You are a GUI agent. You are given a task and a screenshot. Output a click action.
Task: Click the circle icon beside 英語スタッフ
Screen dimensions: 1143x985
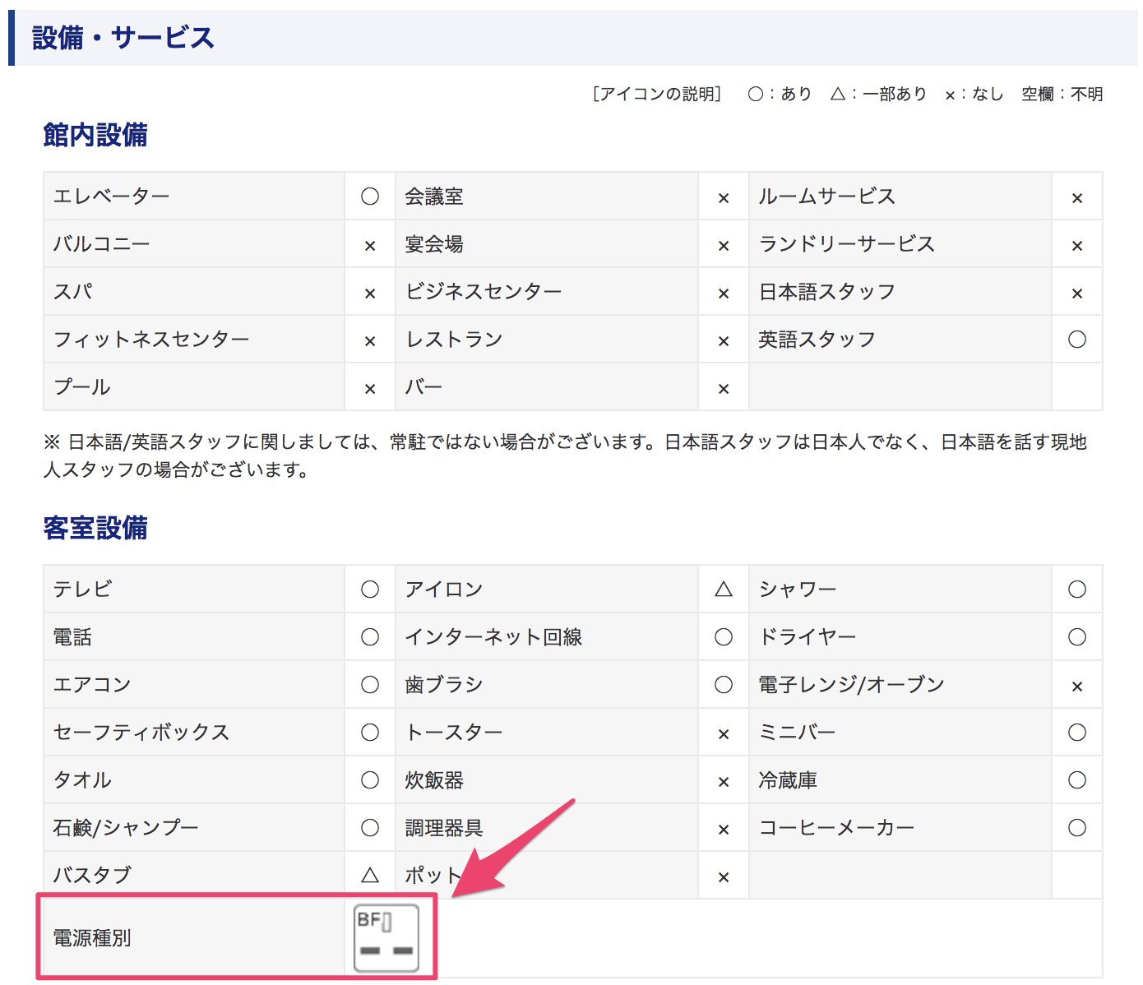(x=1076, y=340)
